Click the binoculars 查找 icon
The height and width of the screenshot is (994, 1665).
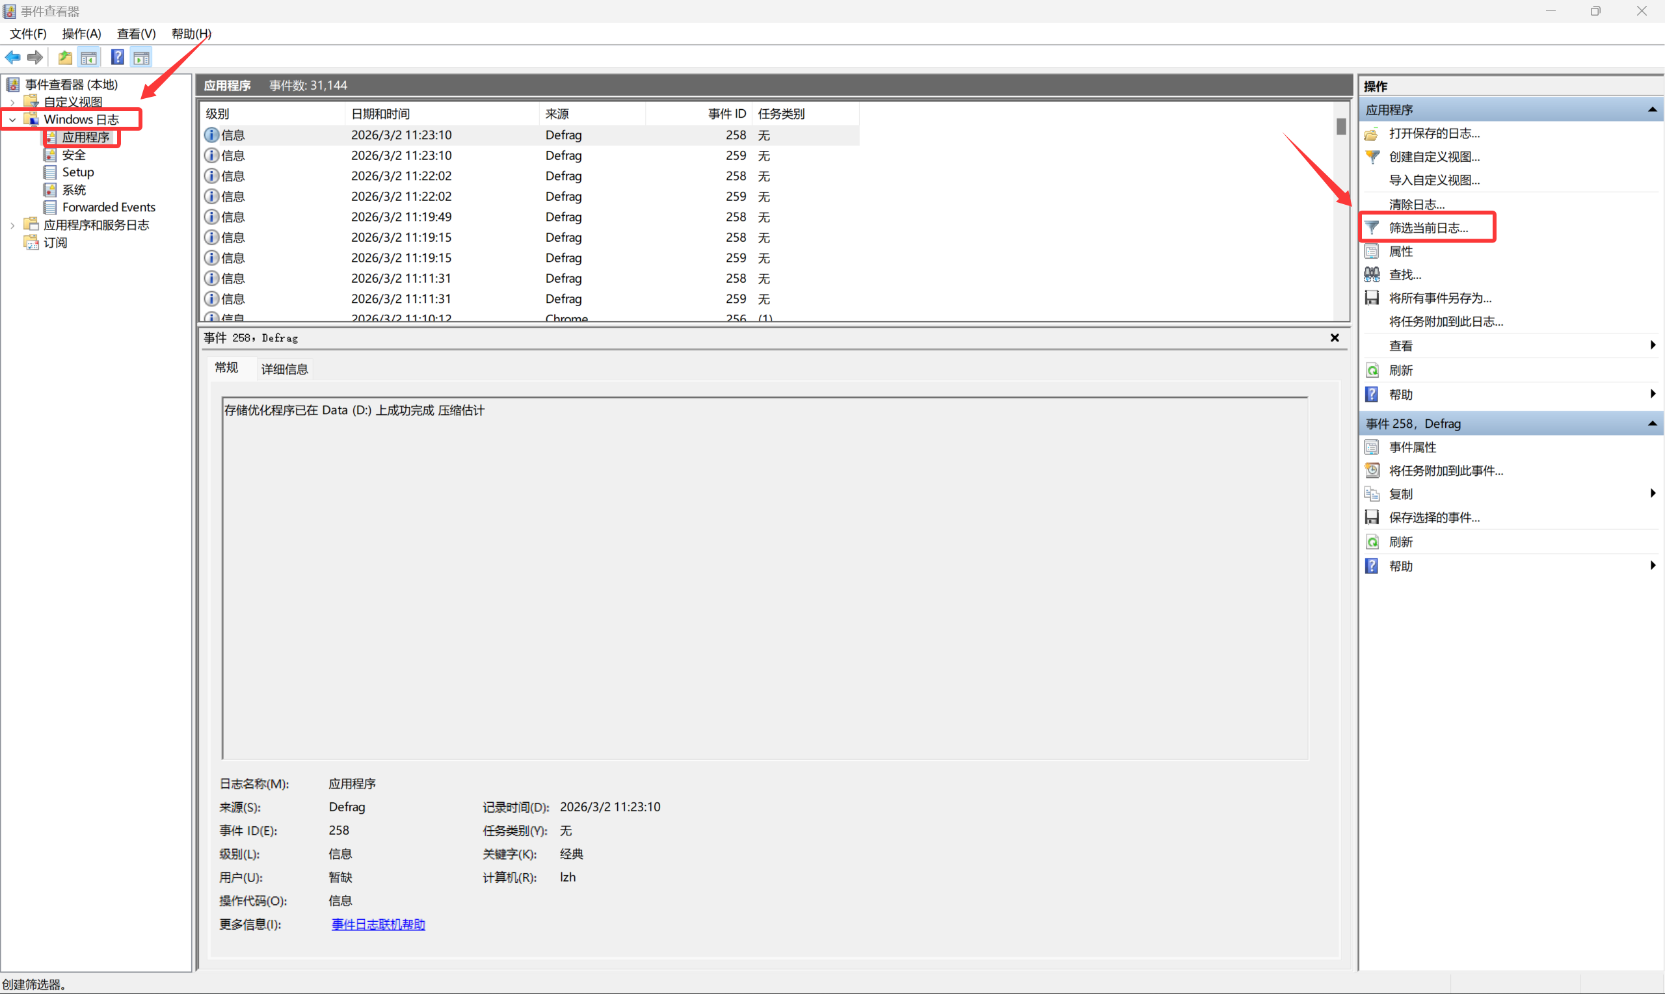1372,274
